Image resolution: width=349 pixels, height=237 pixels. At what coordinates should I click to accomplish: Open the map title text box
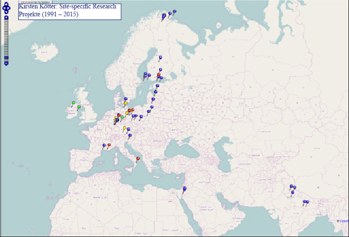coord(69,11)
